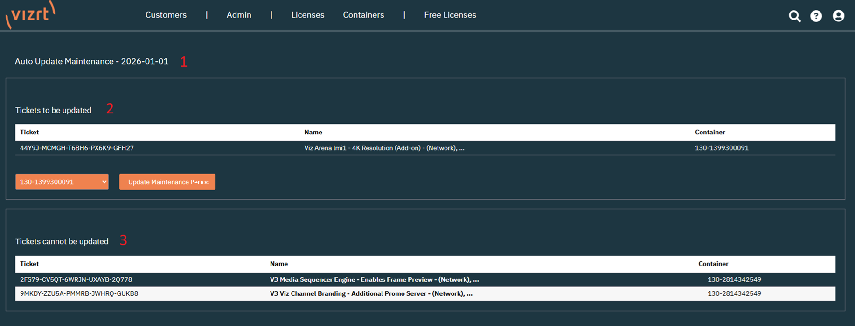Expand the 130-1399300091 container dropdown
The image size is (855, 326).
coord(62,182)
